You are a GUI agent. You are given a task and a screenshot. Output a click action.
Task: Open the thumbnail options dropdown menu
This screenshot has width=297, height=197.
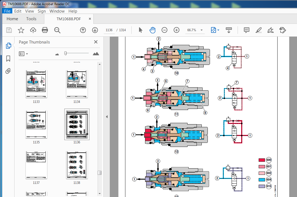(23, 54)
